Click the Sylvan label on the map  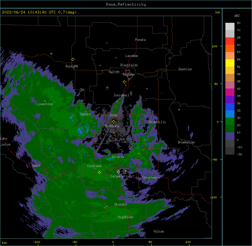[114, 72]
